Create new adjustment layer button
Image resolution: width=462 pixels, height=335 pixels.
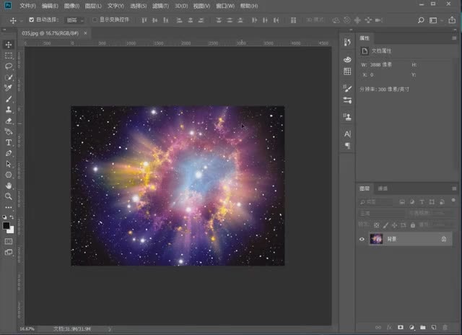(411, 327)
